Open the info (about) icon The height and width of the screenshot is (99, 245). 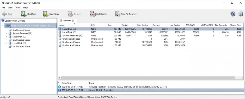pos(233,14)
